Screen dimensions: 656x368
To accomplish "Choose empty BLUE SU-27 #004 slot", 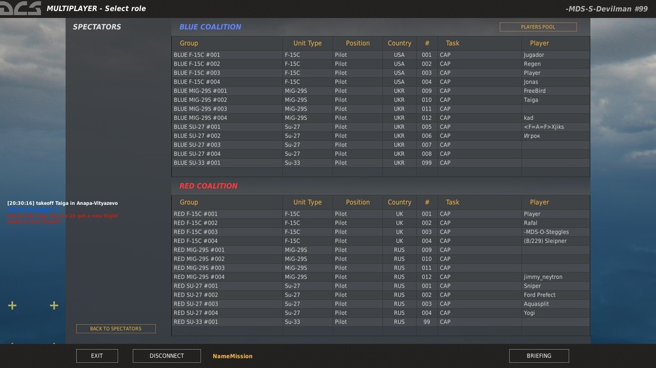I will click(380, 154).
